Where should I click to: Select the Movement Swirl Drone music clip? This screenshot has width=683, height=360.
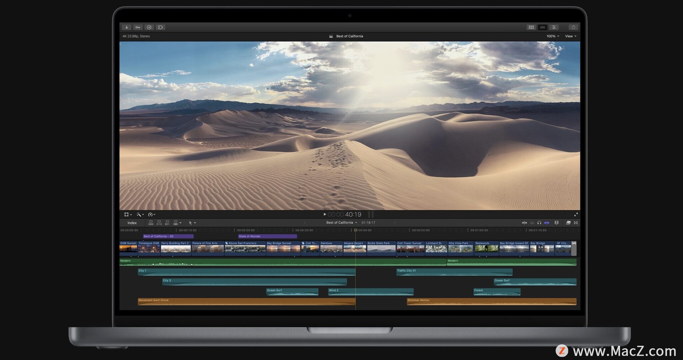point(247,302)
